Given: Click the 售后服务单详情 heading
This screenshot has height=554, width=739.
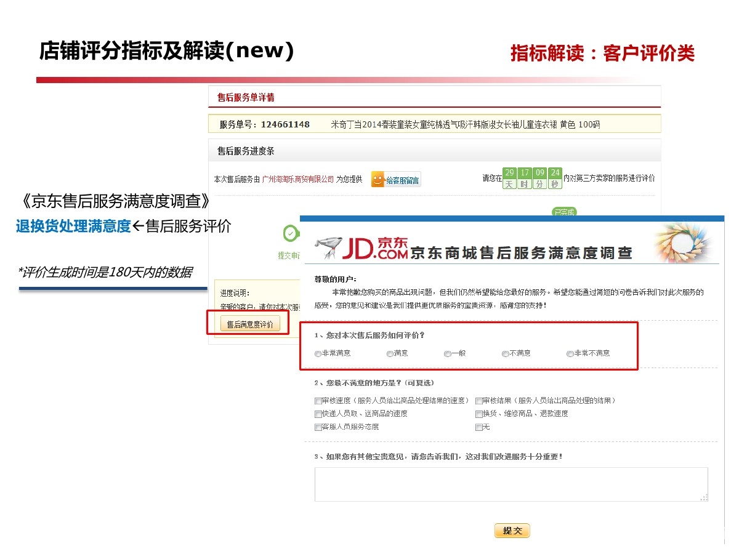Looking at the screenshot, I should (x=246, y=97).
